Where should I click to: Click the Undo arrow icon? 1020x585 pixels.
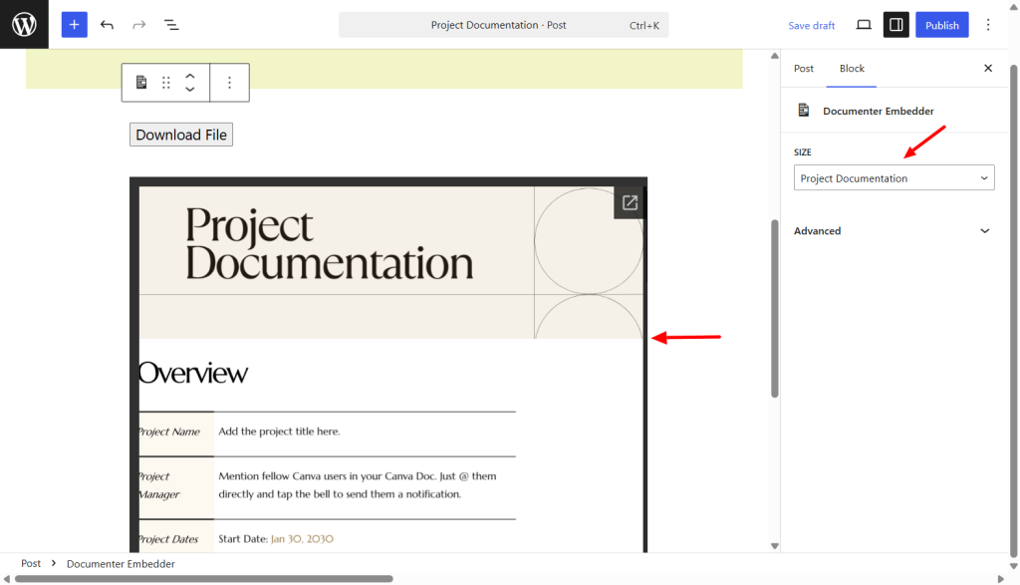[108, 24]
